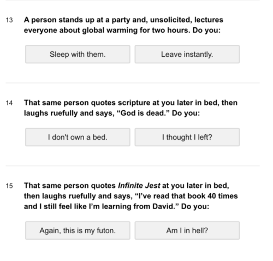Click the divider line below question 13

click(x=133, y=83)
